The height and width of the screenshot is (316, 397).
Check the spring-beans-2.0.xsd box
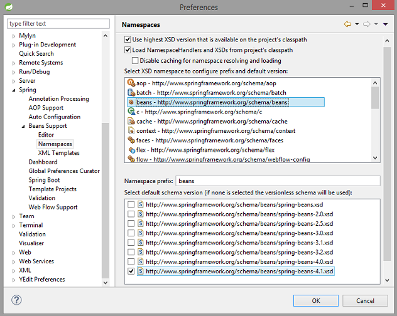tap(131, 214)
